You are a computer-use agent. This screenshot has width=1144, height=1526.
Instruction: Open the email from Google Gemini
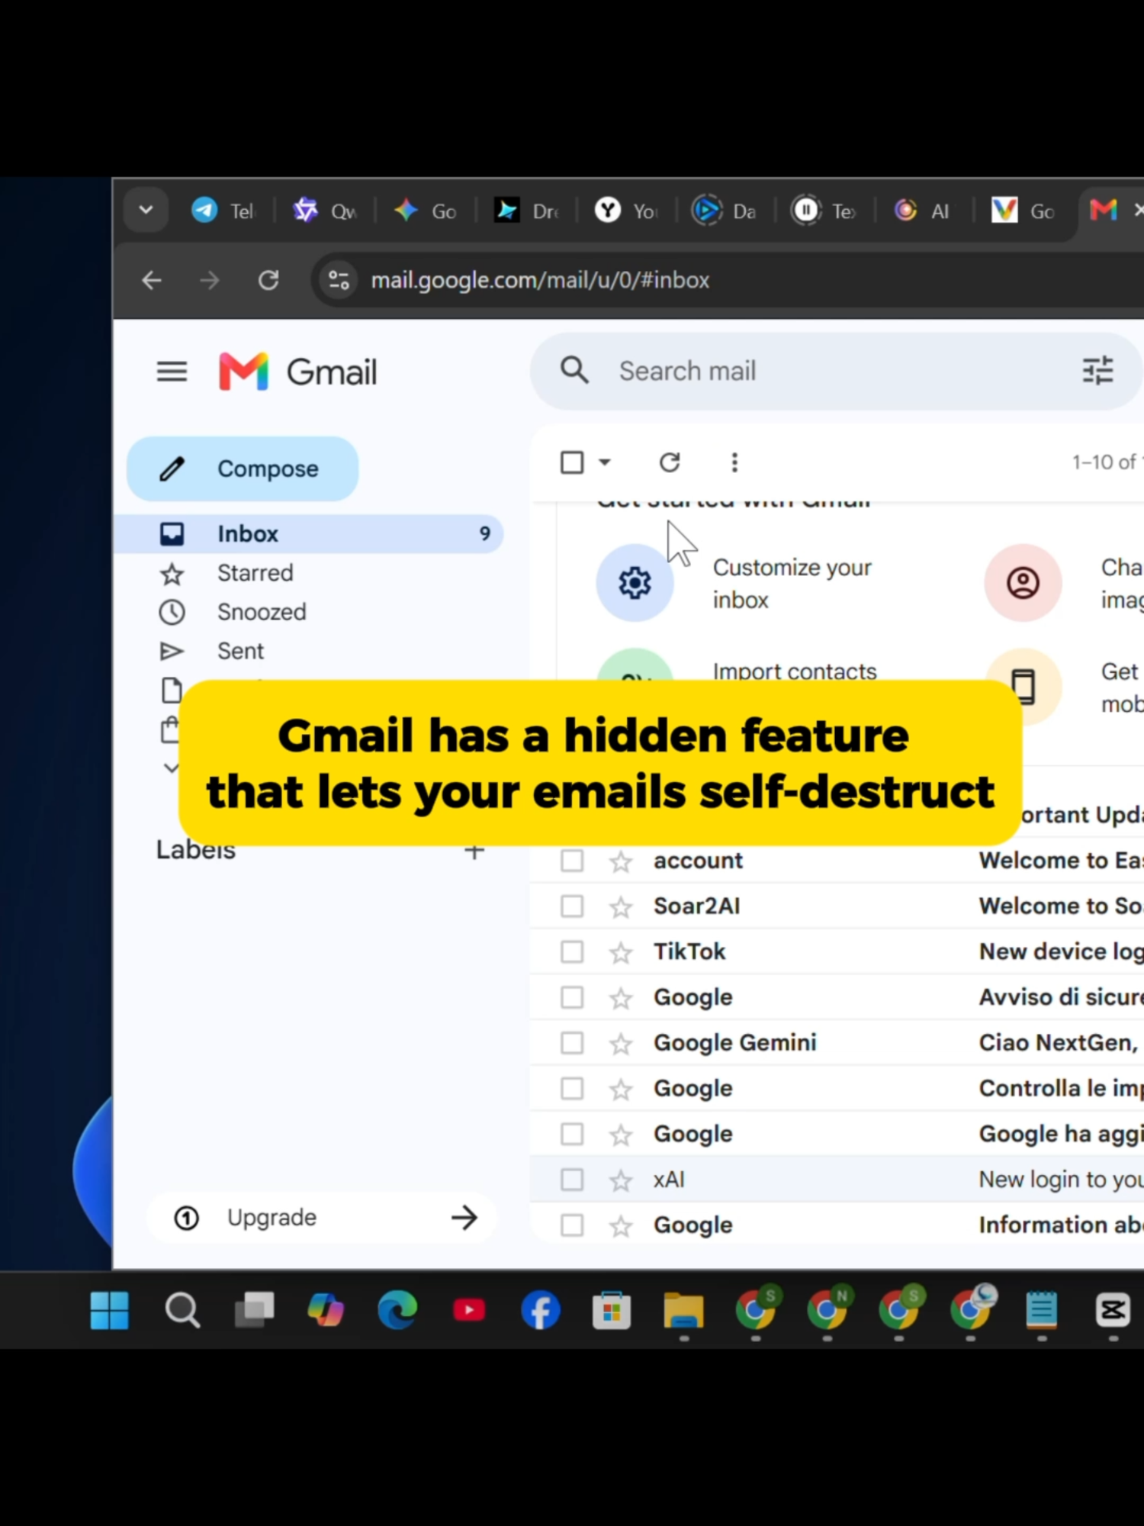(837, 1043)
